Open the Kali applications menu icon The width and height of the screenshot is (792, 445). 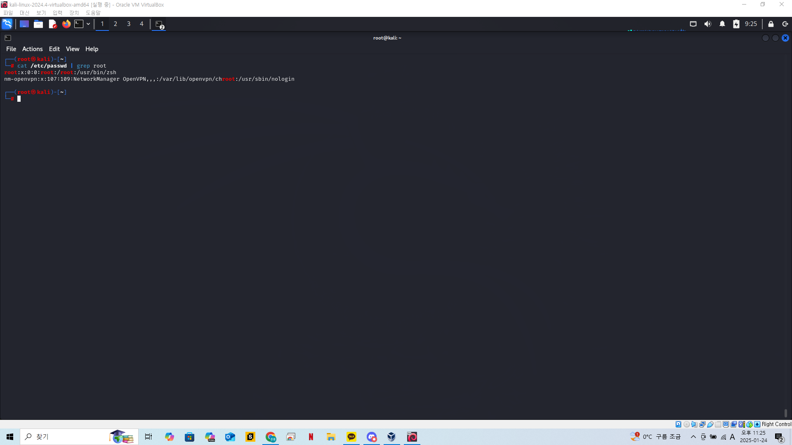pos(7,24)
